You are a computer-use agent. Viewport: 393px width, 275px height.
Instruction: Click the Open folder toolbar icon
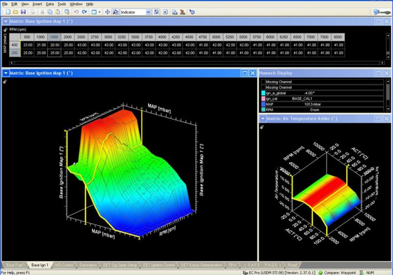pos(15,11)
